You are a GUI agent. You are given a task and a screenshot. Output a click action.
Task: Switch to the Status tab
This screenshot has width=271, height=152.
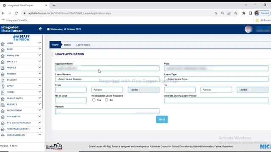click(67, 45)
